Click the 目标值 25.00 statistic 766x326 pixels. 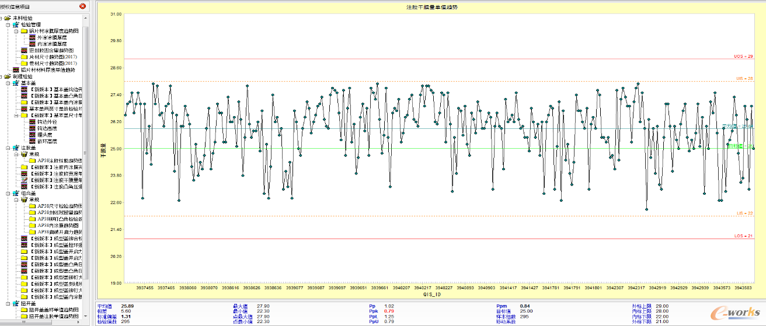515,311
